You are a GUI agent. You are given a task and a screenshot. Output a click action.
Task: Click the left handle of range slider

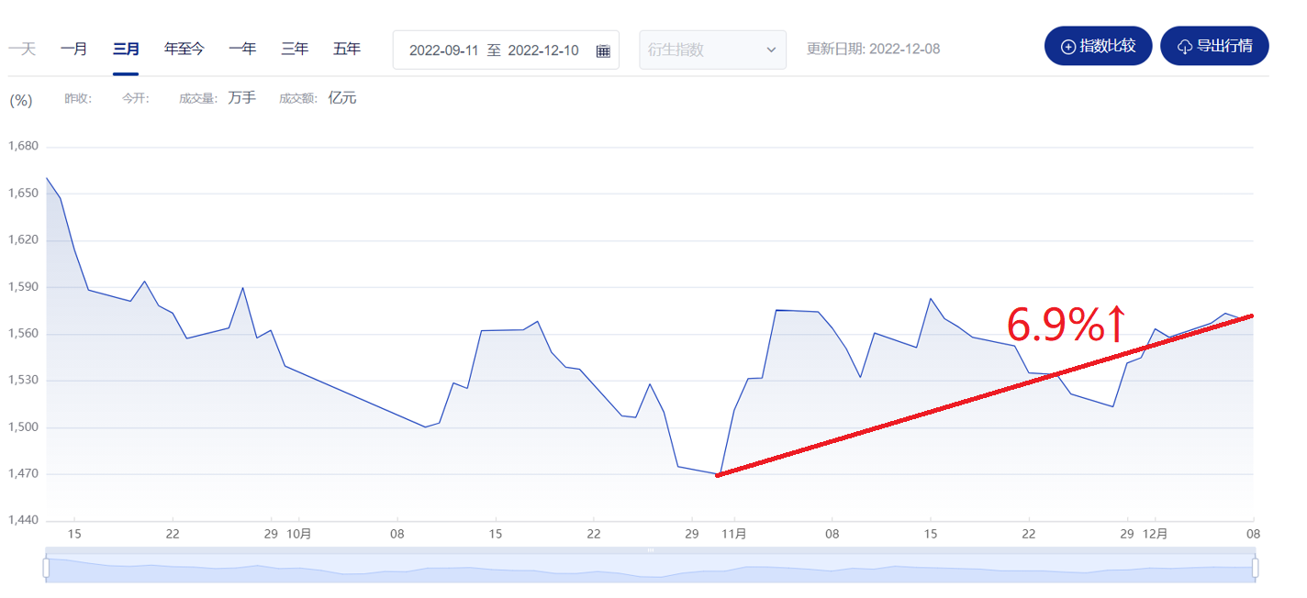click(46, 568)
